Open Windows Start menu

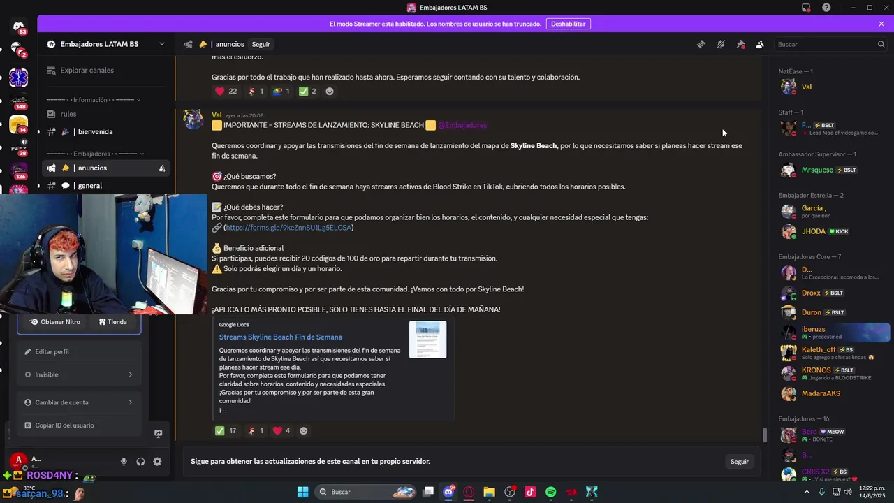click(302, 492)
